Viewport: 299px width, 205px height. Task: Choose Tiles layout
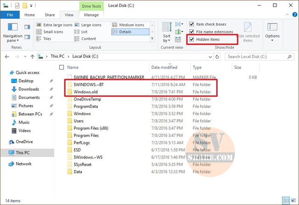coord(44,39)
